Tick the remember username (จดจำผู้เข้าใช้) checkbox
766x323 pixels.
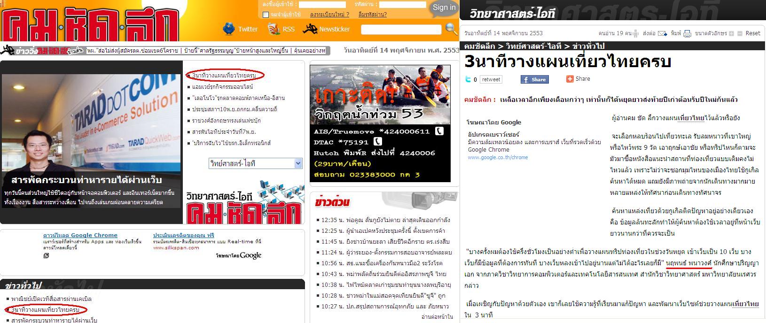click(266, 15)
